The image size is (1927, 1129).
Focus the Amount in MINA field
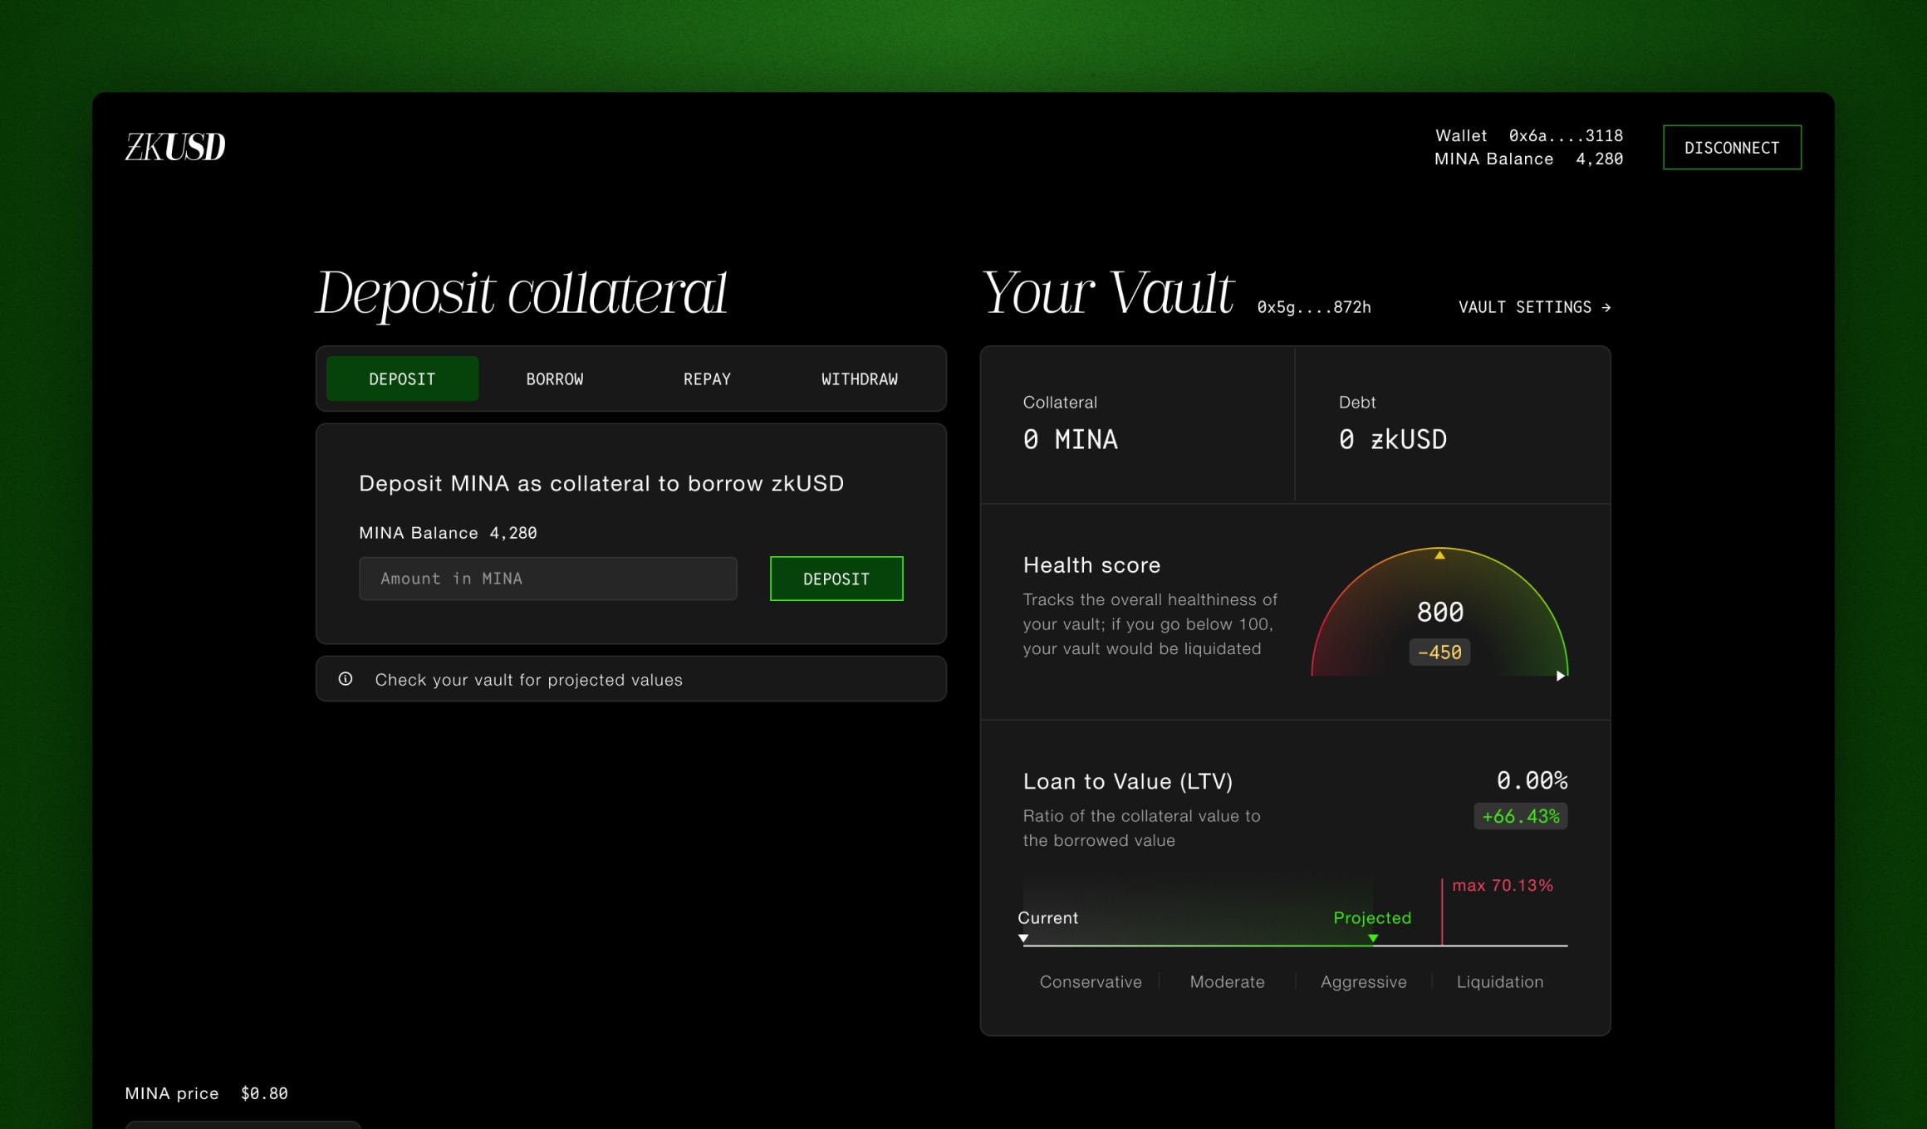pyautogui.click(x=548, y=579)
